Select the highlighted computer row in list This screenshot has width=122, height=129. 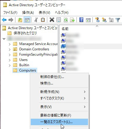pyautogui.click(x=91, y=47)
